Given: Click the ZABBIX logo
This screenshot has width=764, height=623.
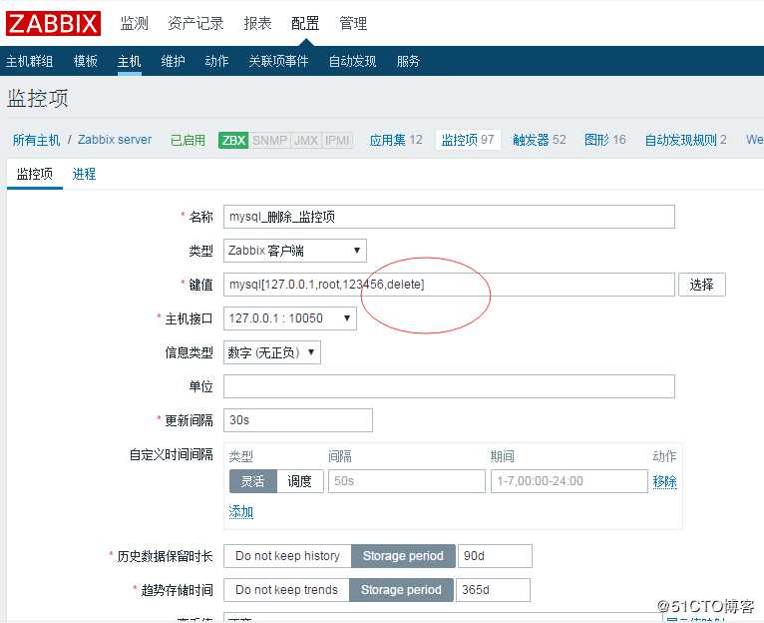Looking at the screenshot, I should 53,23.
